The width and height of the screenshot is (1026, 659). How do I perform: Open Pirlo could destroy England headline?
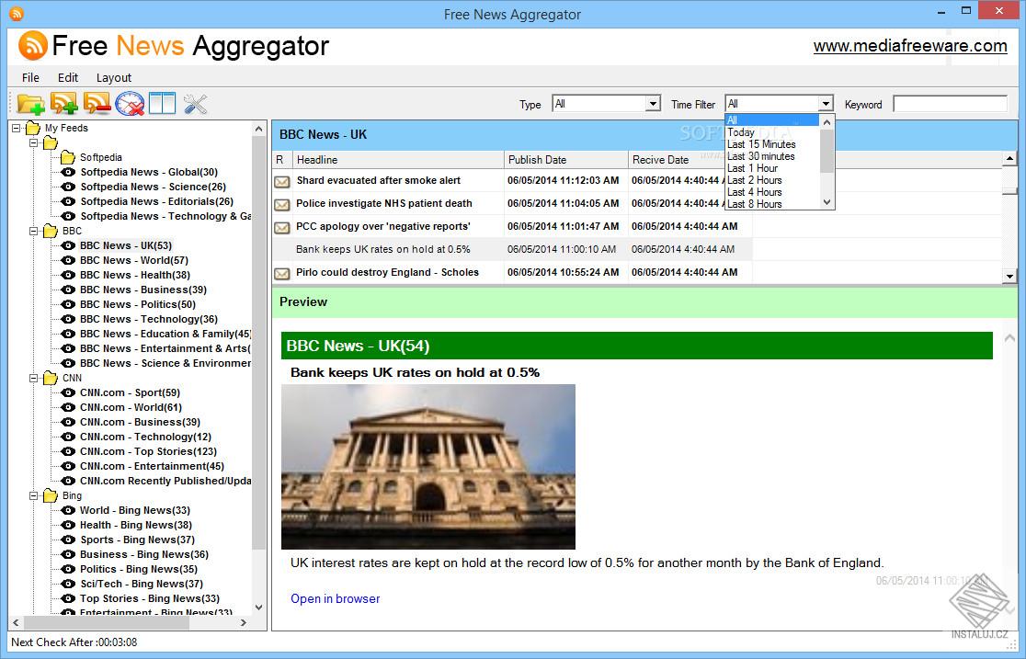387,272
